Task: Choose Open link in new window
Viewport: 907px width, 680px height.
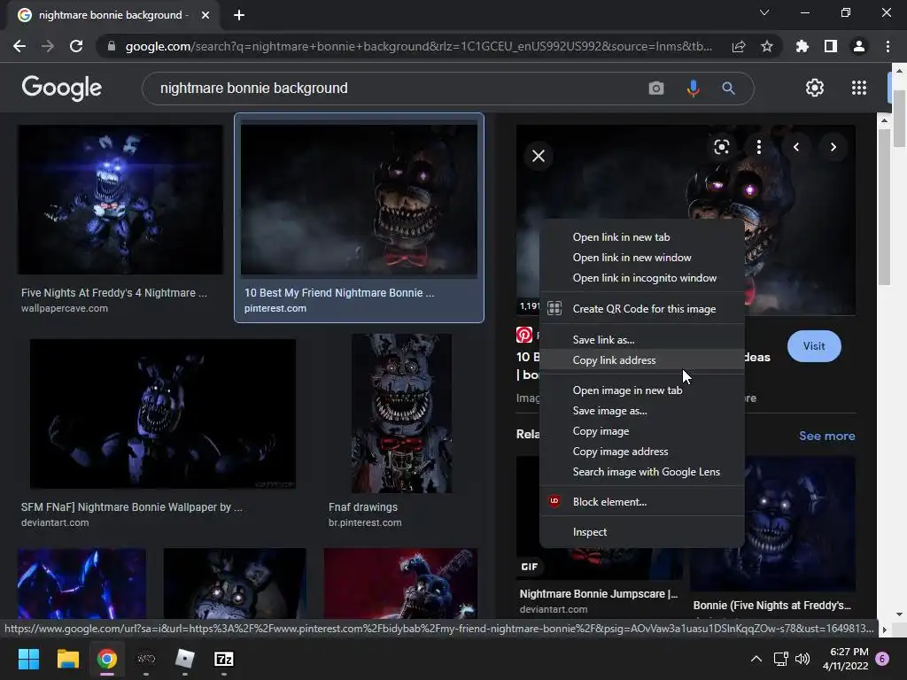Action: (x=641, y=258)
